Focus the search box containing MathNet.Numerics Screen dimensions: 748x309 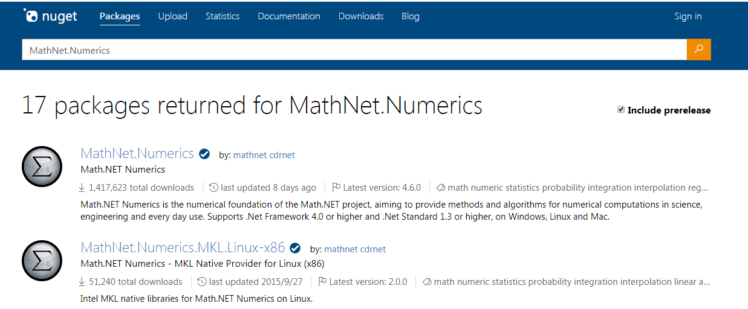[354, 50]
